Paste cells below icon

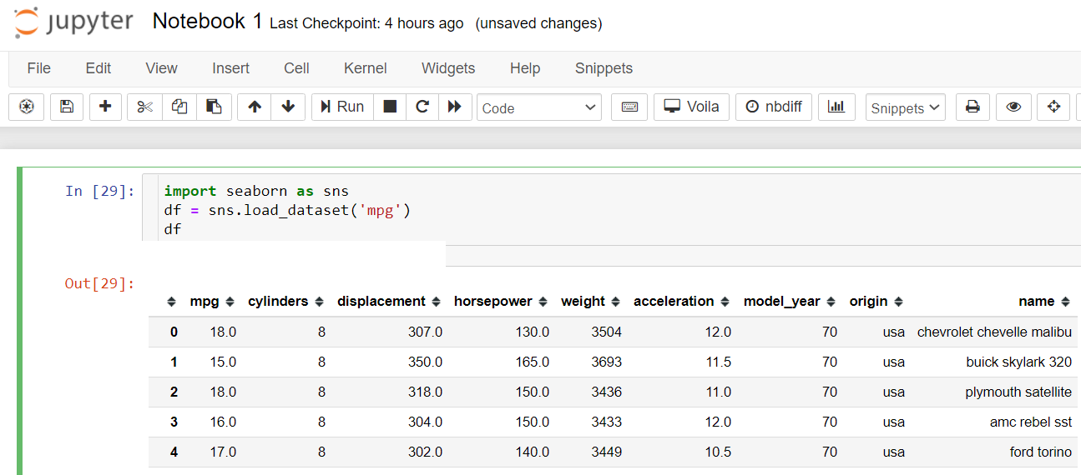point(215,107)
